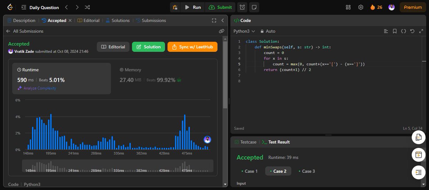Collapse the left panel chevron

point(222,20)
